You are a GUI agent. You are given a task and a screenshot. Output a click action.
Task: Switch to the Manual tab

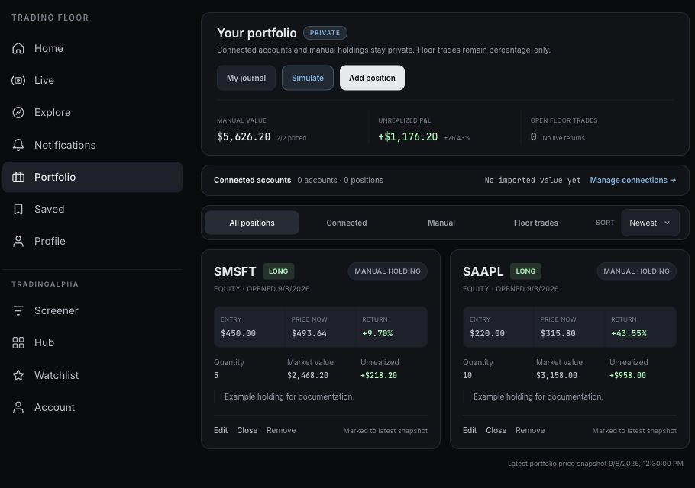(441, 223)
